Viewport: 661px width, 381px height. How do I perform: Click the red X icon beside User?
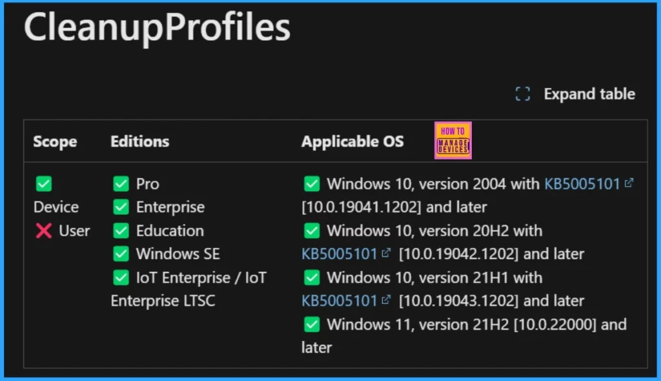point(44,231)
